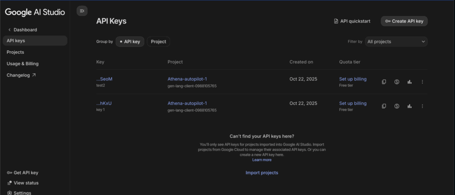Click the Create API key button

404,21
